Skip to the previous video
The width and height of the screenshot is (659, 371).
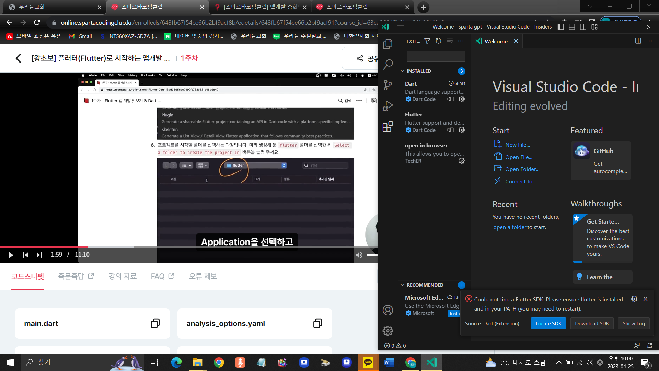click(25, 255)
